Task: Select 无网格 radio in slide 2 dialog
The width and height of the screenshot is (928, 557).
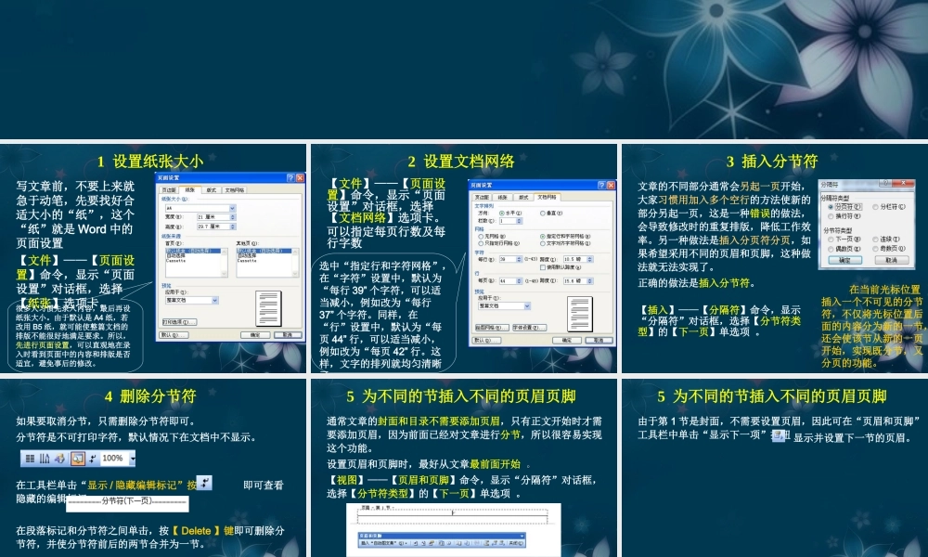Action: tap(481, 236)
